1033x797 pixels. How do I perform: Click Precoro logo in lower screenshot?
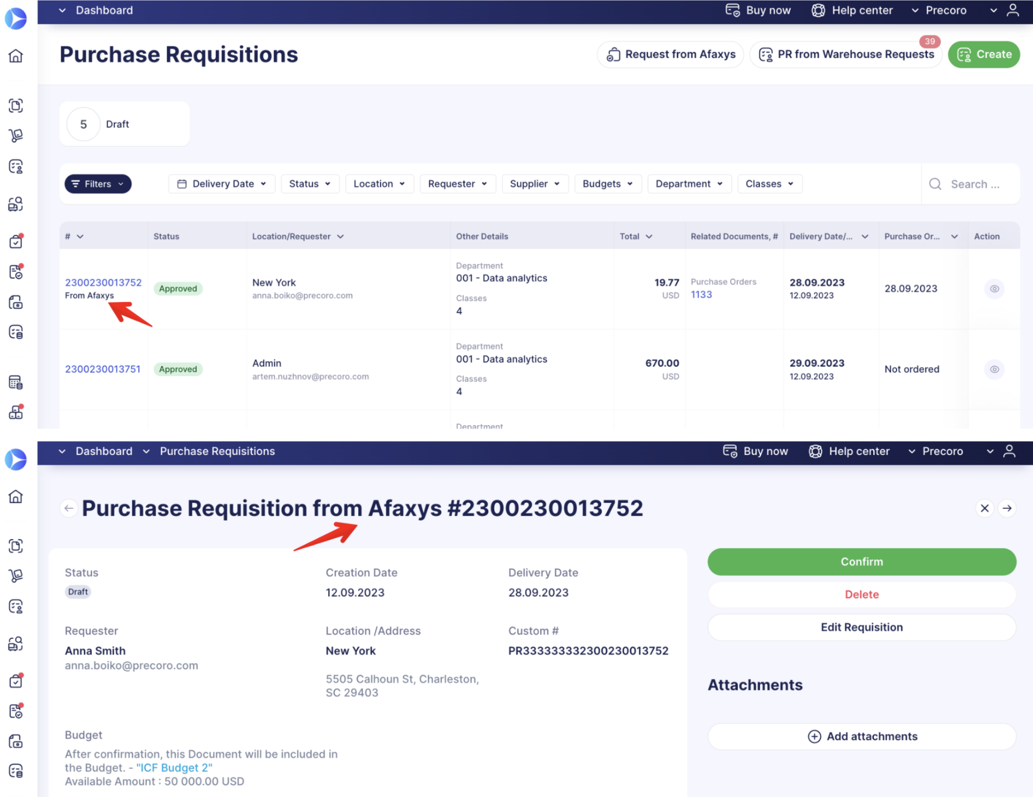(x=16, y=459)
